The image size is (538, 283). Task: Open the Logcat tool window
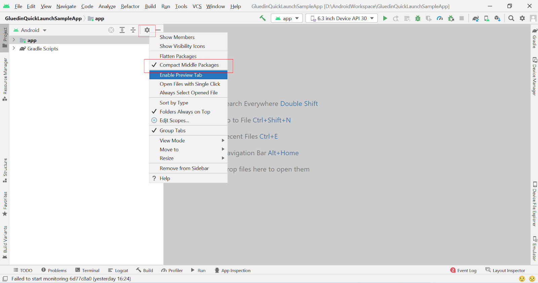point(118,270)
